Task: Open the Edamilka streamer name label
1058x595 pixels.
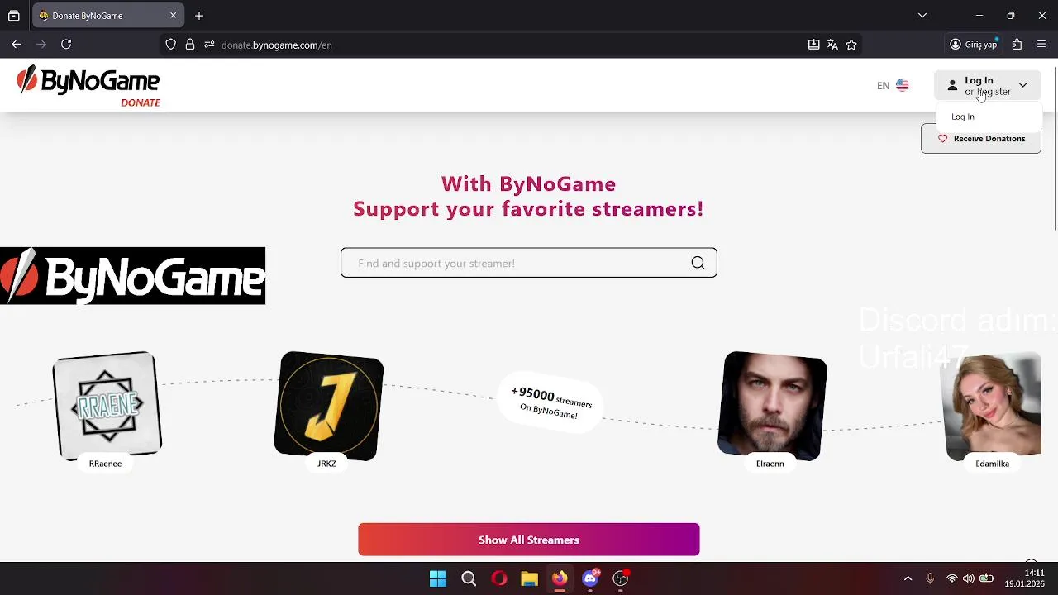Action: pos(993,464)
